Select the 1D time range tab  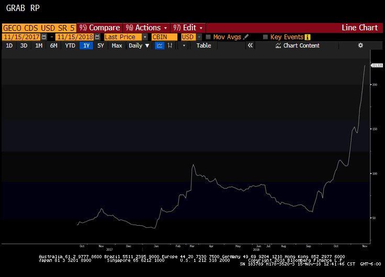click(x=9, y=45)
